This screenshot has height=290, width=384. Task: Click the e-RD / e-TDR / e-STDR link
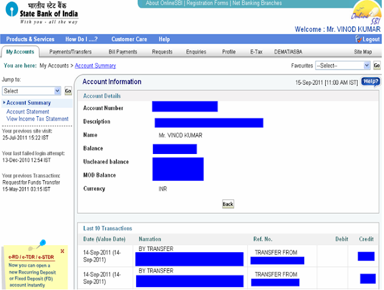pyautogui.click(x=31, y=257)
